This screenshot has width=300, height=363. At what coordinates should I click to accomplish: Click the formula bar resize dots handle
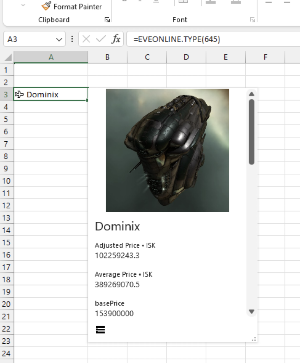click(x=72, y=39)
